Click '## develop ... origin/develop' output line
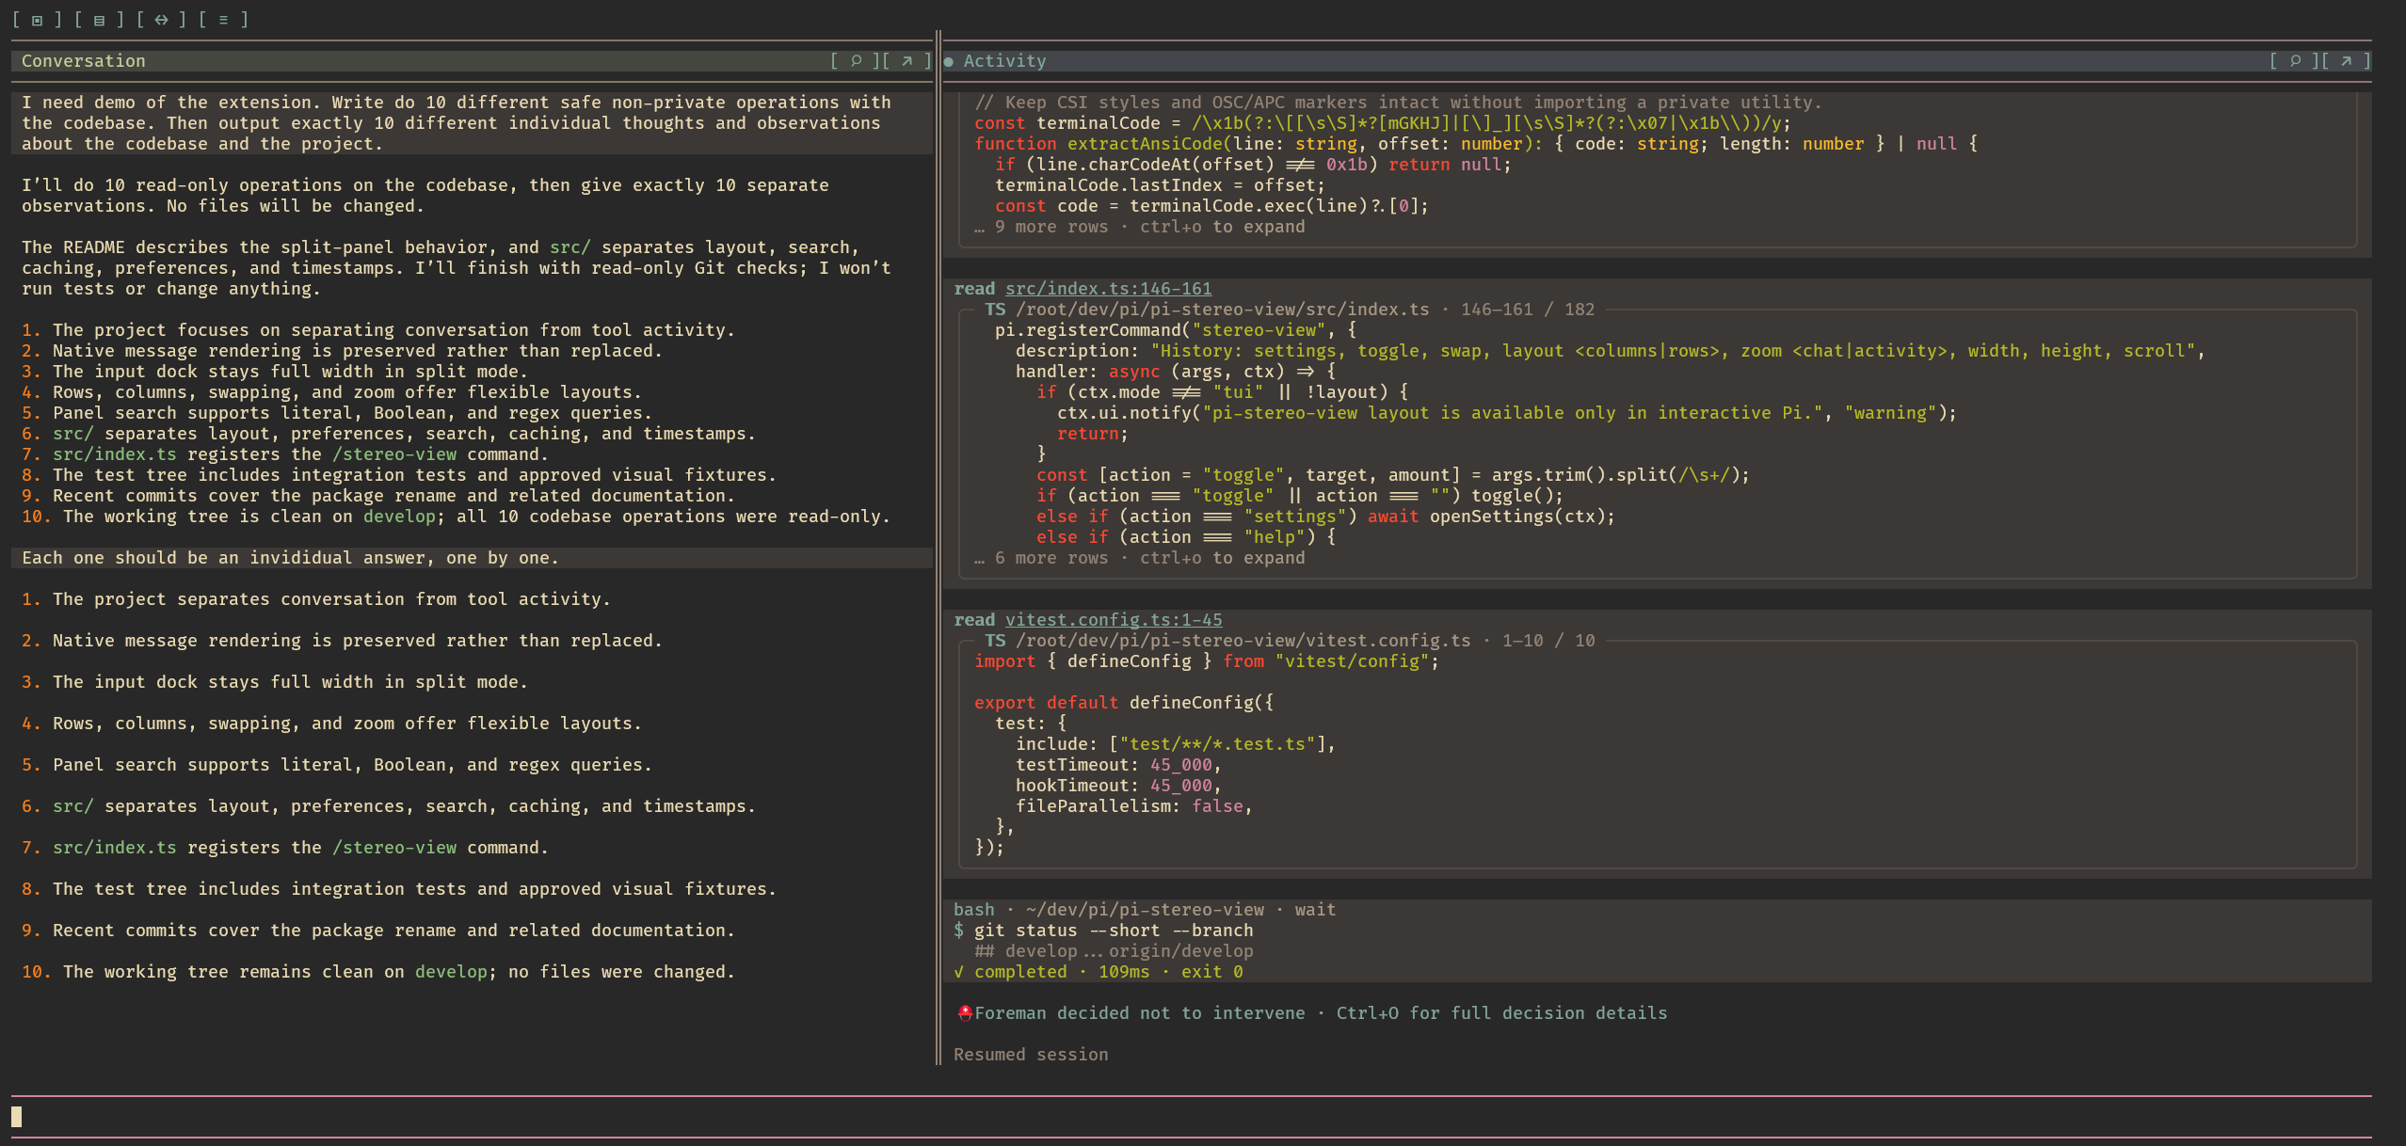 point(1114,951)
